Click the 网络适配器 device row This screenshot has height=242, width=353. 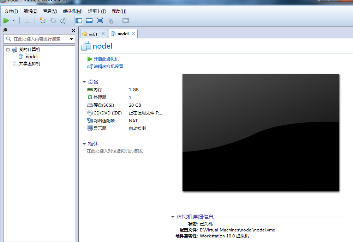click(x=125, y=121)
